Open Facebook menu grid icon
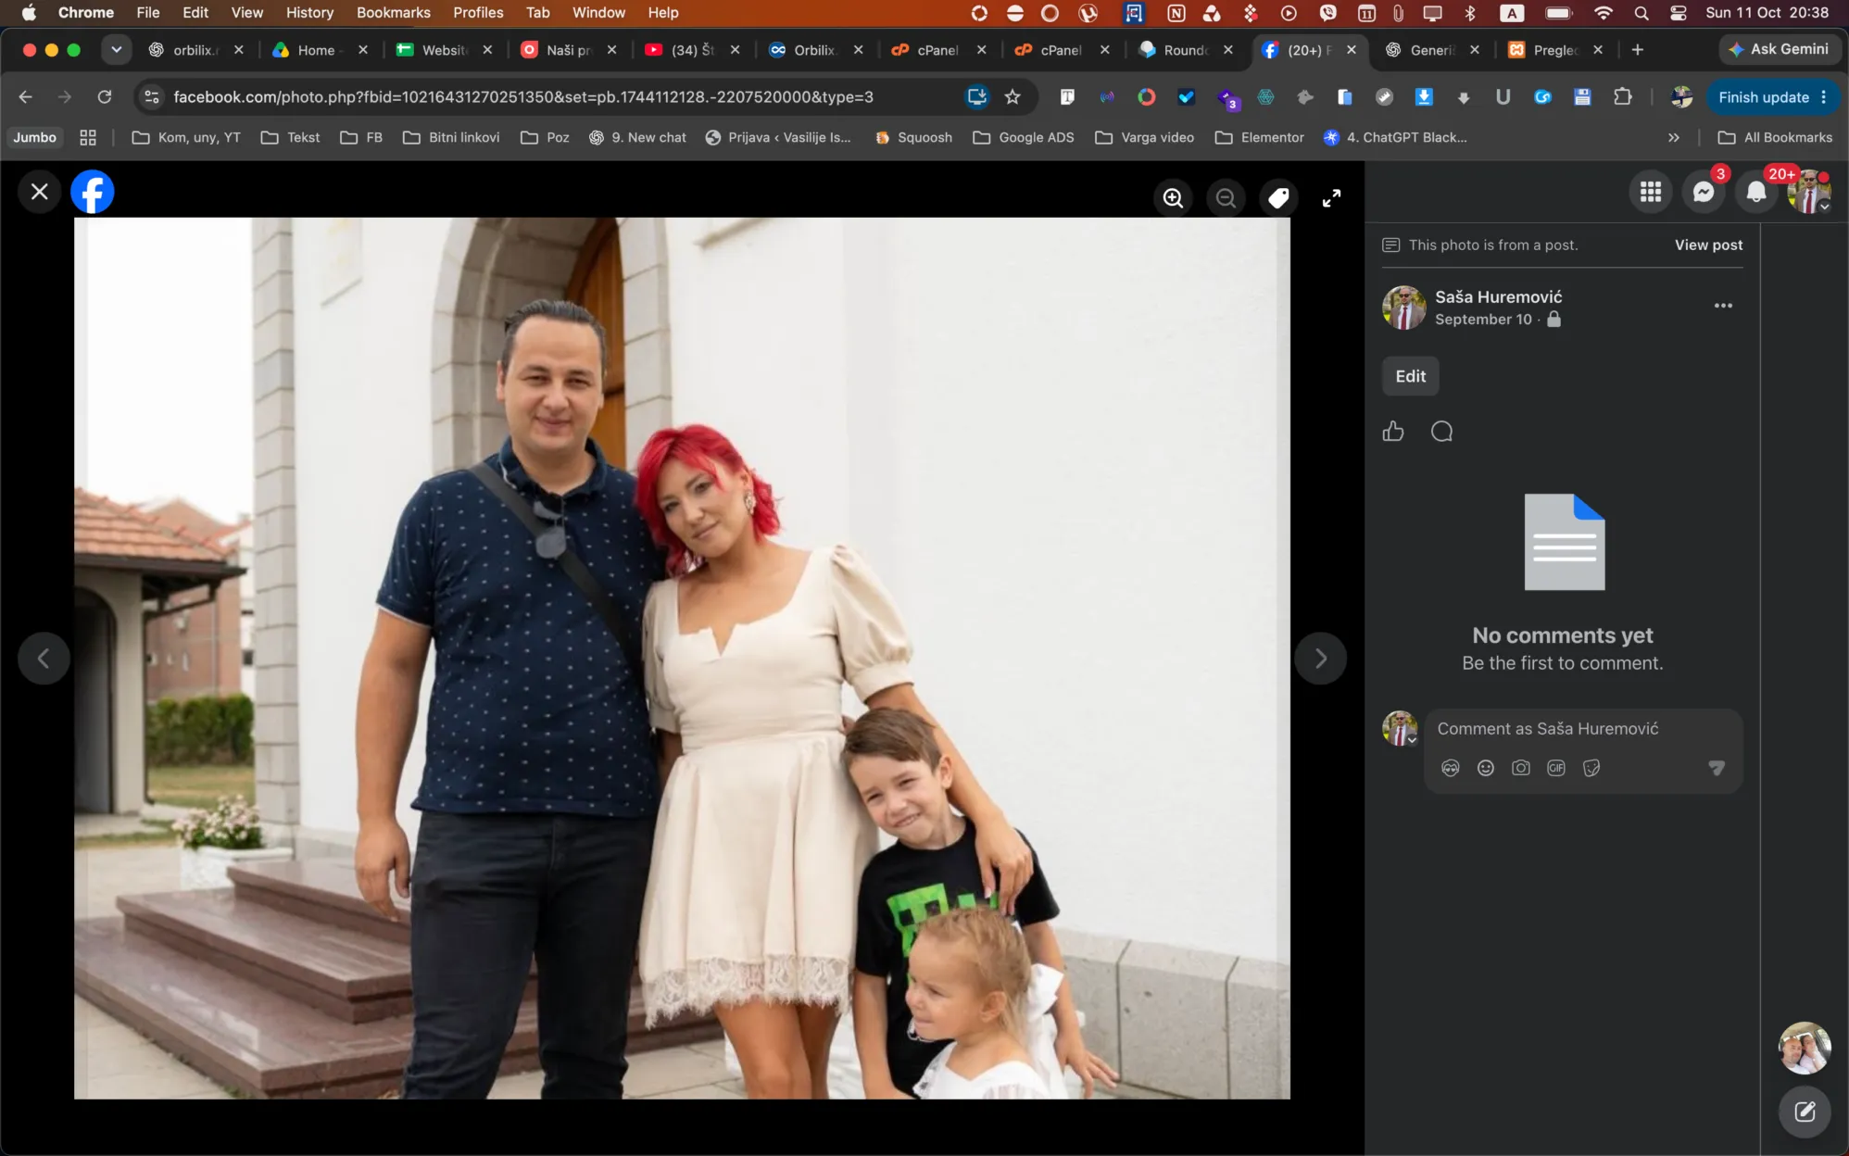This screenshot has width=1849, height=1156. (x=1651, y=192)
